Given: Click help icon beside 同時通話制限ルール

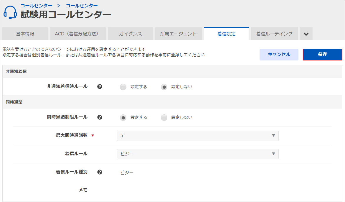Looking at the screenshot, I should point(100,117).
